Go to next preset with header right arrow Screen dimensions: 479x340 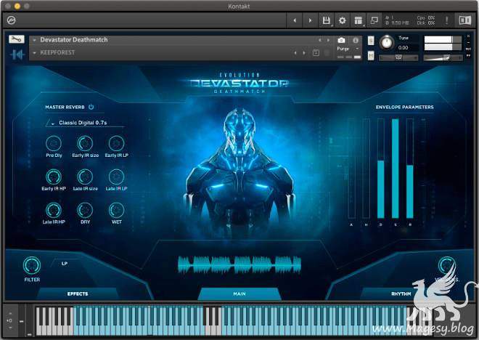[310, 20]
